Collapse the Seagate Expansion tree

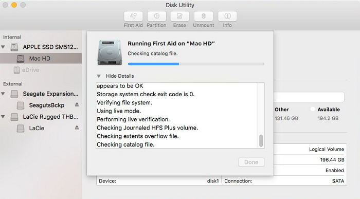point(3,94)
